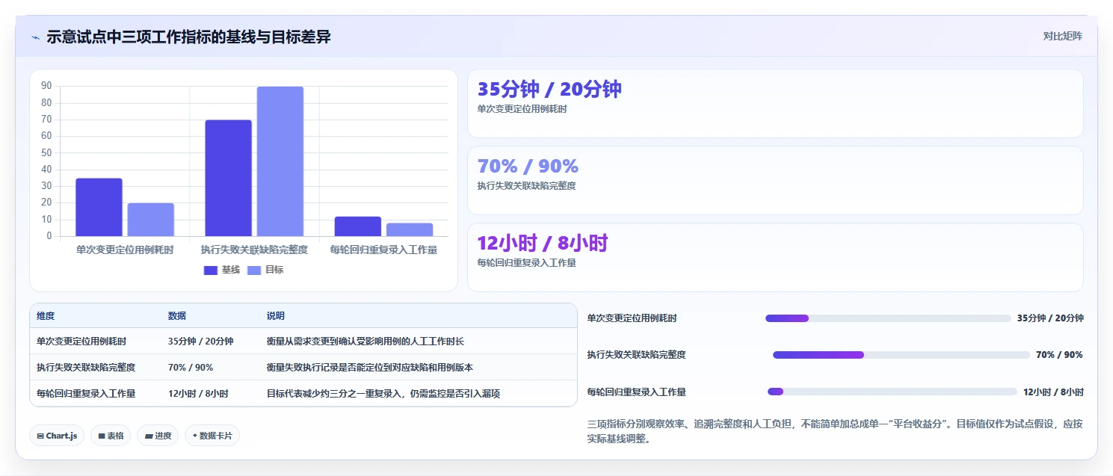Click the 目标 bar for 执行失败关联缺陷完整度
This screenshot has width=1113, height=476.
280,161
